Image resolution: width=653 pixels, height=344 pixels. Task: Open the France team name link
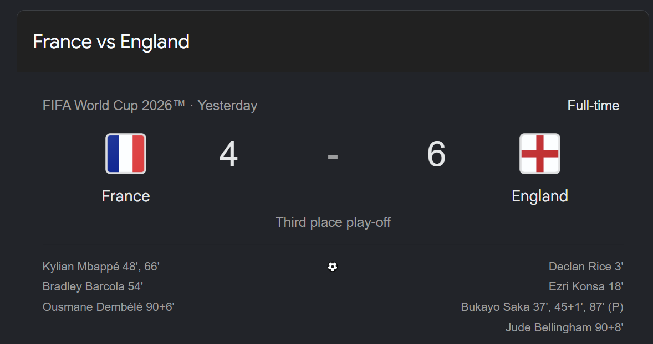[x=126, y=196]
